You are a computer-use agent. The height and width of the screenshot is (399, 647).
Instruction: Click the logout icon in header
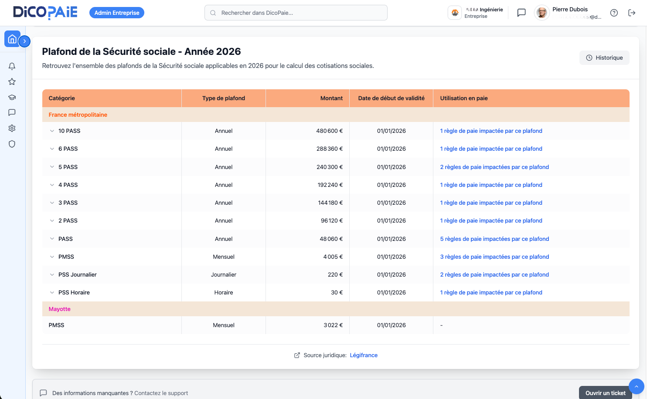(x=632, y=13)
